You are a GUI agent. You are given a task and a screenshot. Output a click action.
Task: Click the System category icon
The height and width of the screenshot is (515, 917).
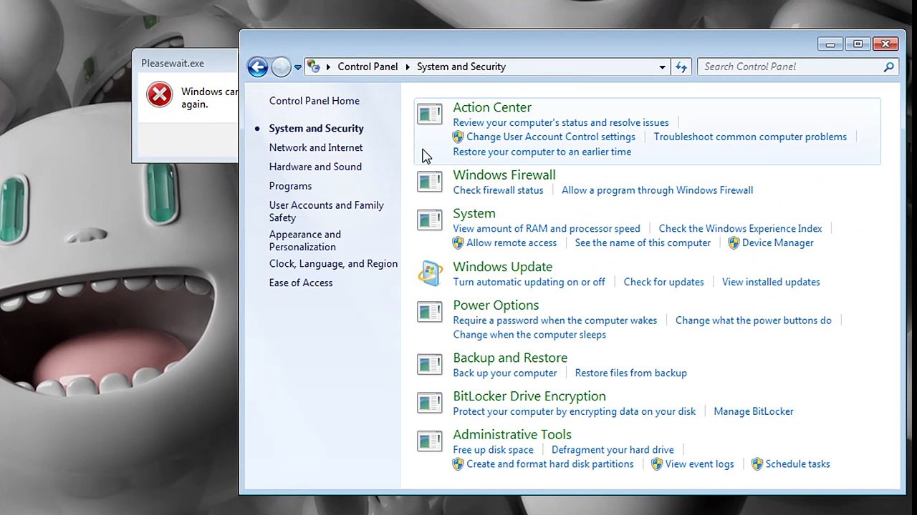(x=430, y=220)
